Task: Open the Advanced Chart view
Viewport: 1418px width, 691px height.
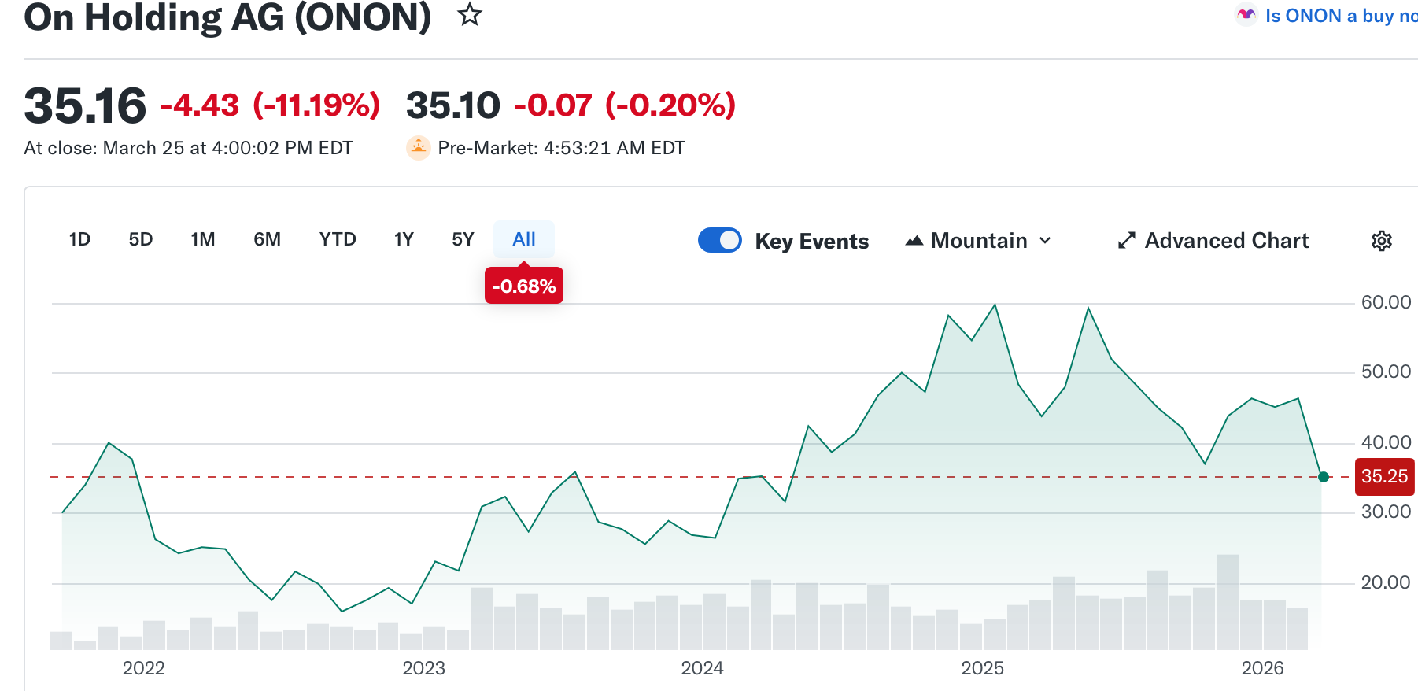Action: click(x=1226, y=241)
